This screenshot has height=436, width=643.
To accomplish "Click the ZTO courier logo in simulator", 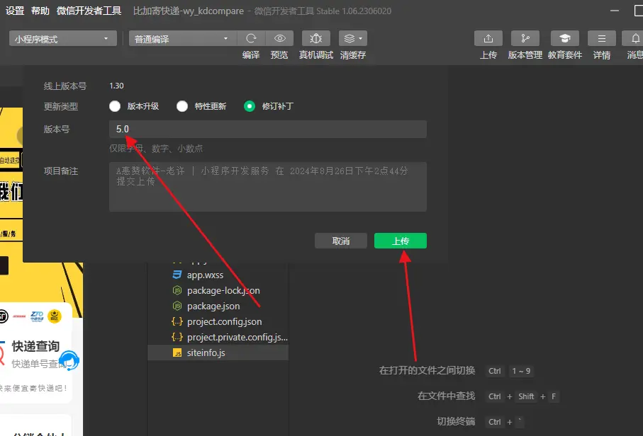I will tap(37, 316).
